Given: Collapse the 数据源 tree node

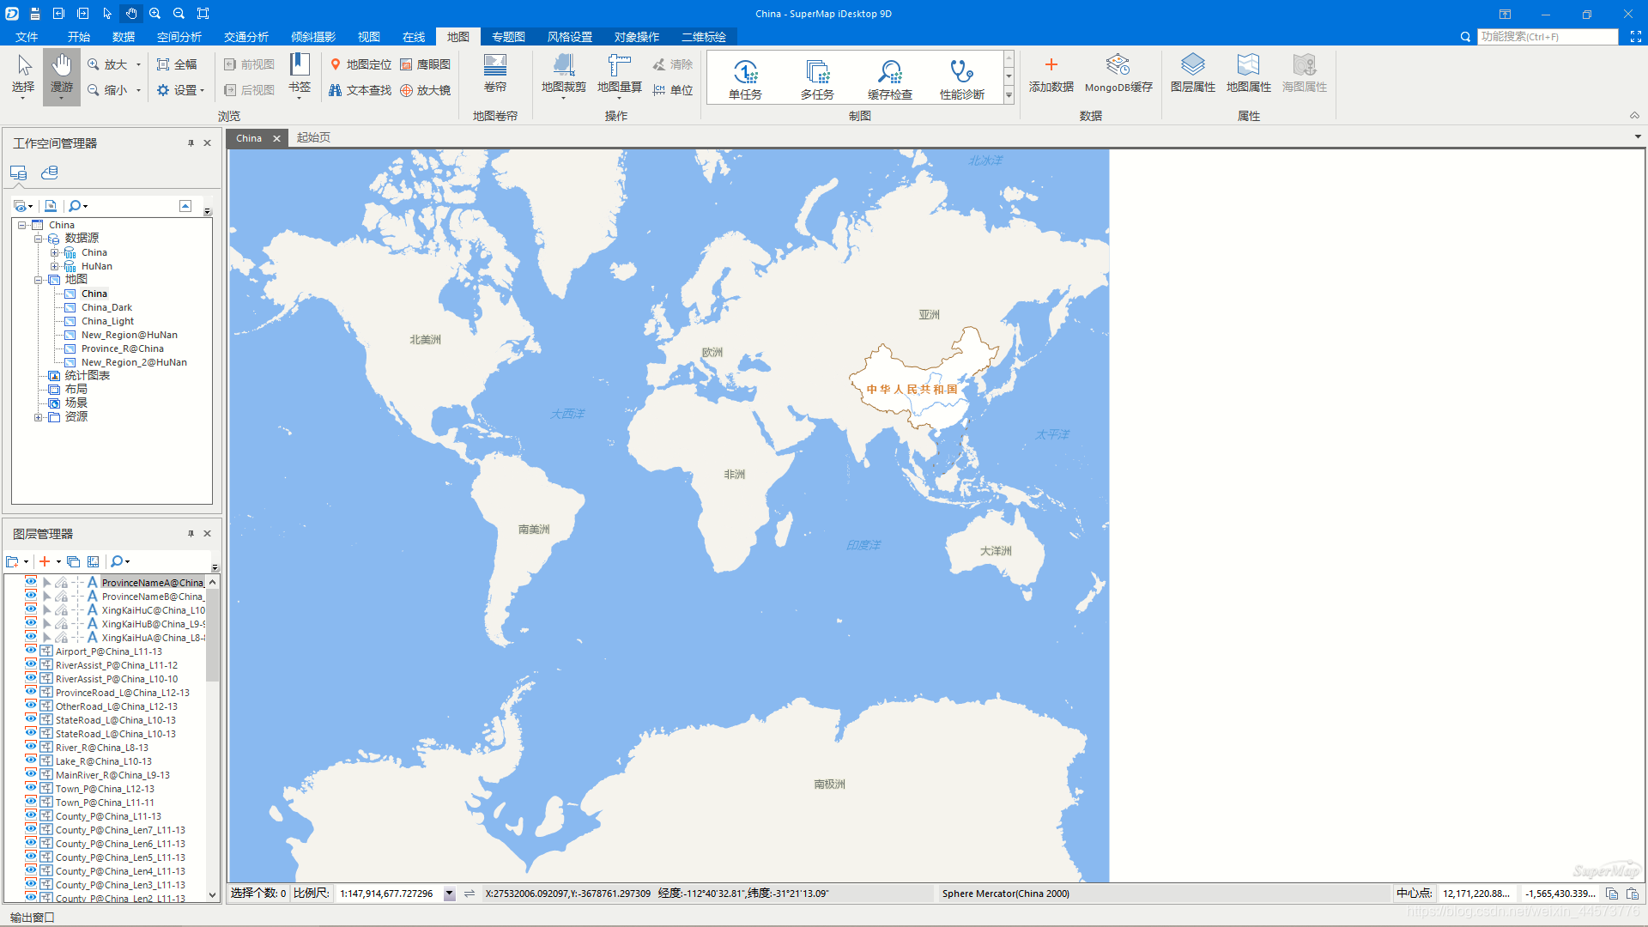Looking at the screenshot, I should click(x=39, y=239).
